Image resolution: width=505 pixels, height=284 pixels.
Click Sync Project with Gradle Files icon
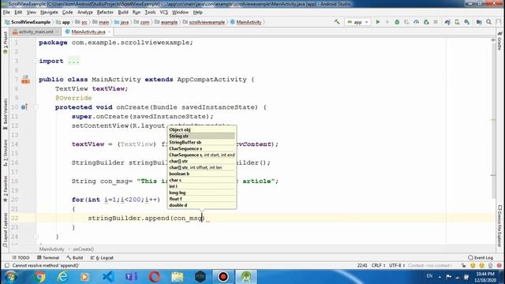point(447,22)
